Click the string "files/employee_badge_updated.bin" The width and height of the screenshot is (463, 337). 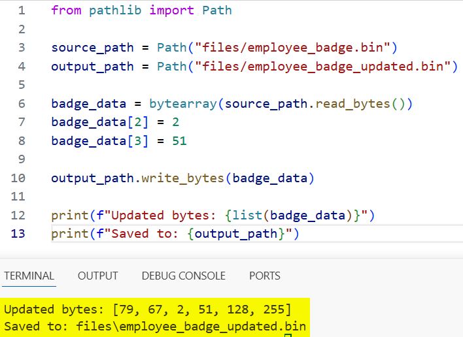(x=323, y=67)
